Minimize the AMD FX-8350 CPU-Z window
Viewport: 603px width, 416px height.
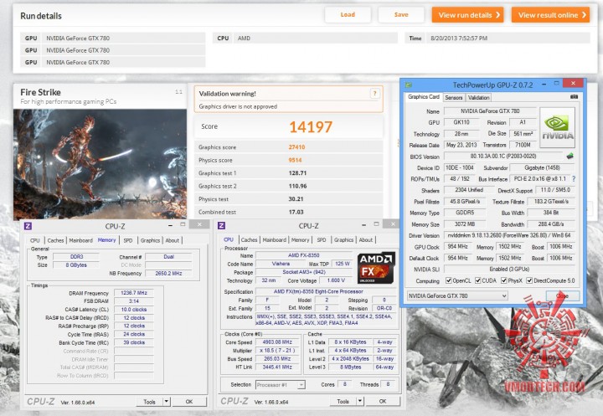tap(363, 225)
